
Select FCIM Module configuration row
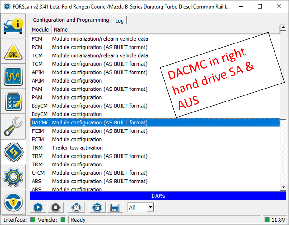point(155,139)
